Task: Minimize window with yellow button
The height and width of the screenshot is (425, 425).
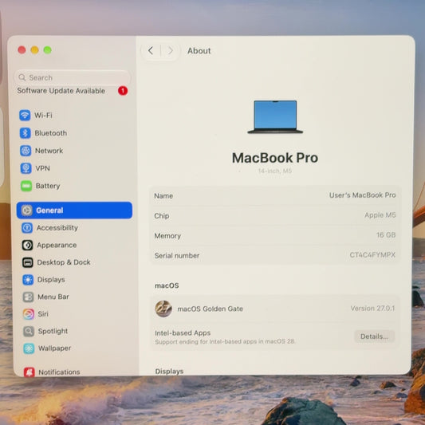Action: coord(35,50)
